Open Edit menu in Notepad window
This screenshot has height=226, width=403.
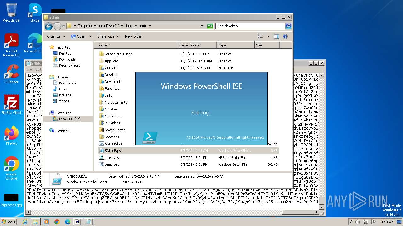tap(38, 69)
